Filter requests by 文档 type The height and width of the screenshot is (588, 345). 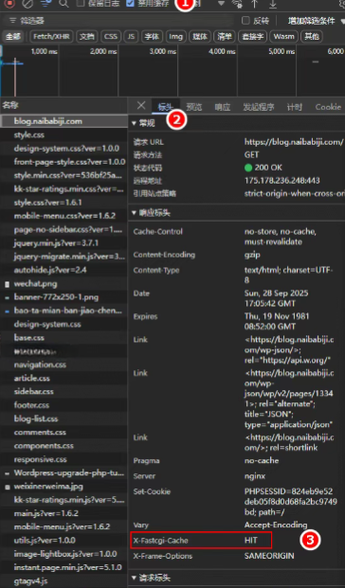[86, 36]
